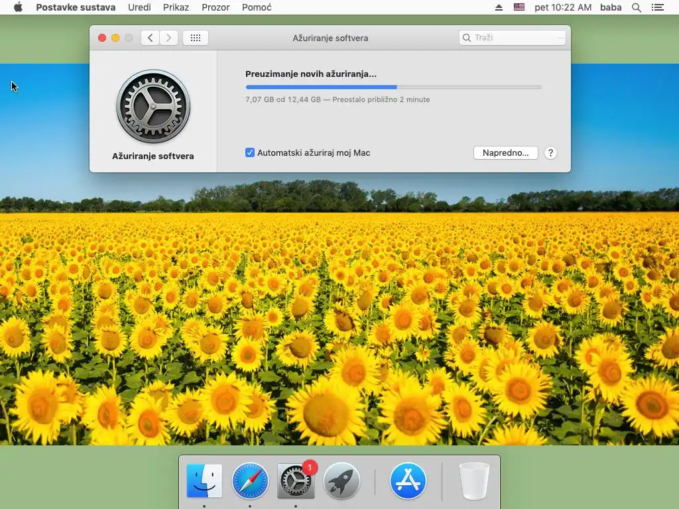The height and width of the screenshot is (509, 679).
Task: Open the US flag input source menu
Action: coord(519,7)
